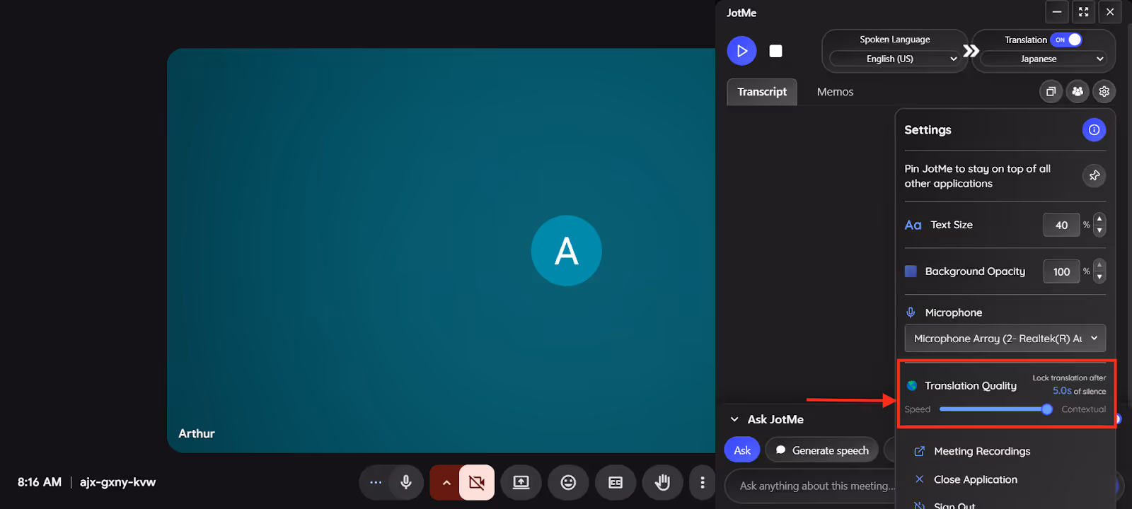This screenshot has height=509, width=1132.
Task: Raise hand in the meeting
Action: tap(662, 482)
